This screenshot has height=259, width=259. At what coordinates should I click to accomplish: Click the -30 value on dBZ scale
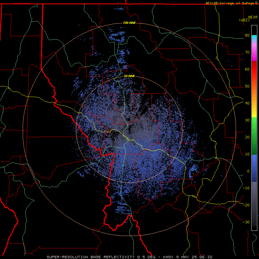click(246, 222)
